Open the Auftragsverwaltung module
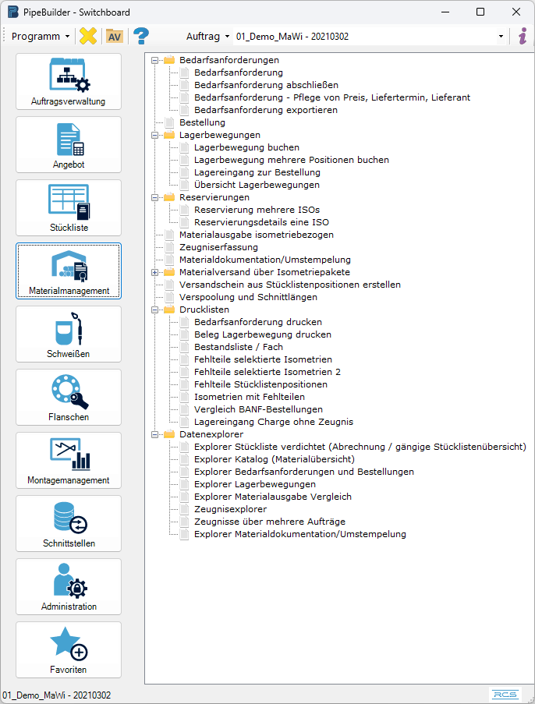 point(69,82)
